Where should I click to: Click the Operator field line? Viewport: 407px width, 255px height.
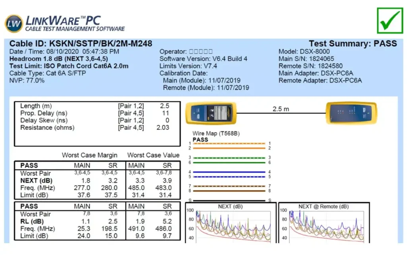click(x=186, y=52)
